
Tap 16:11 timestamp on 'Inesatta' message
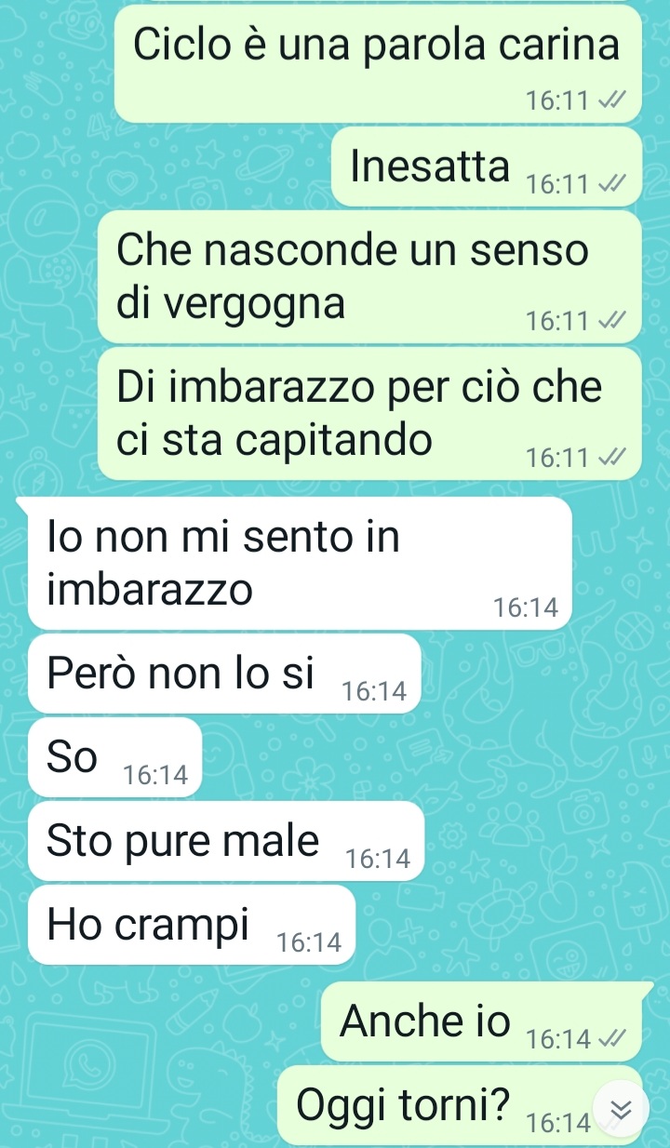[557, 185]
